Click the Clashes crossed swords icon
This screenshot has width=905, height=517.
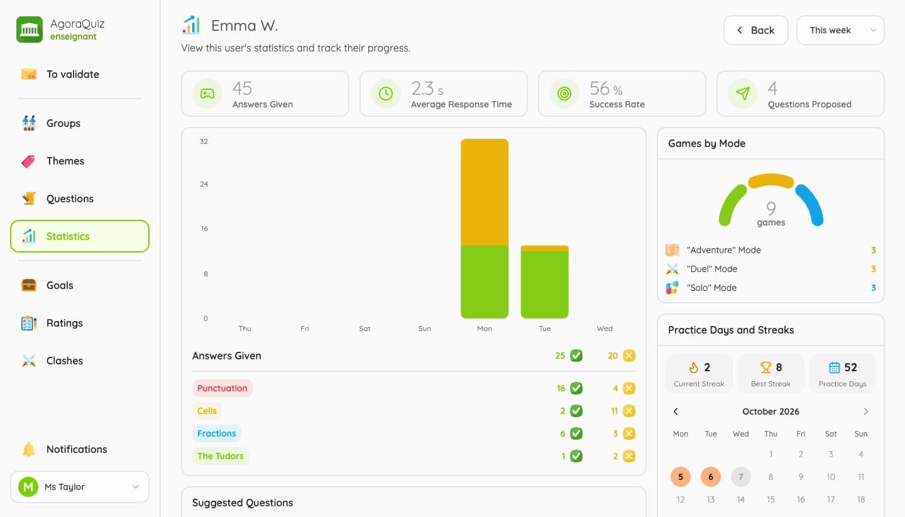pos(29,361)
